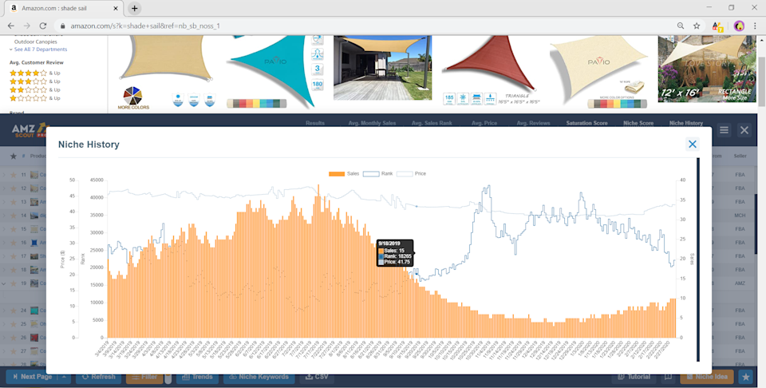766x388 pixels.
Task: Reload the Amazon page
Action: click(43, 26)
